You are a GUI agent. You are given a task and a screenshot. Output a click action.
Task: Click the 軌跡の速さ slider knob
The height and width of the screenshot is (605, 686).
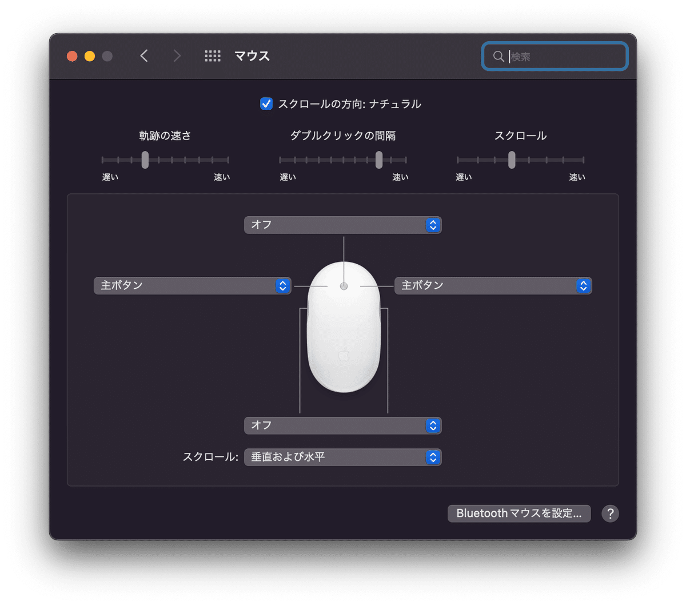145,160
